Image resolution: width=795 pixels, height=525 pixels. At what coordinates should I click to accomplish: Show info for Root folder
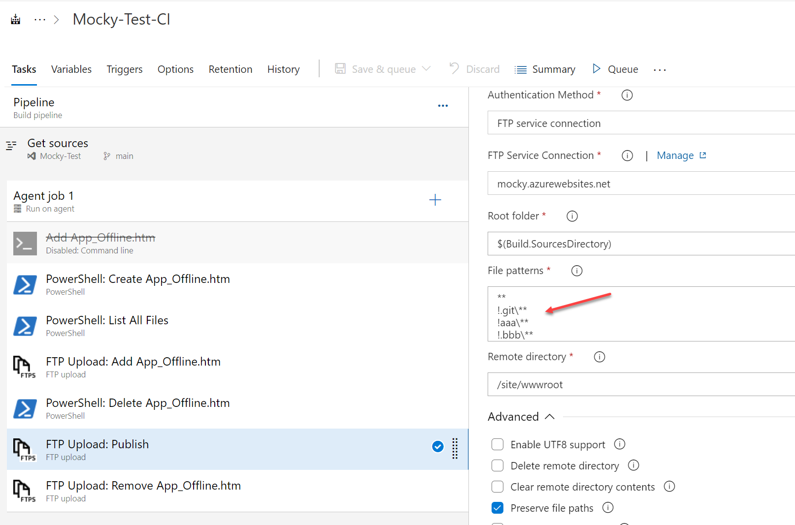point(572,216)
